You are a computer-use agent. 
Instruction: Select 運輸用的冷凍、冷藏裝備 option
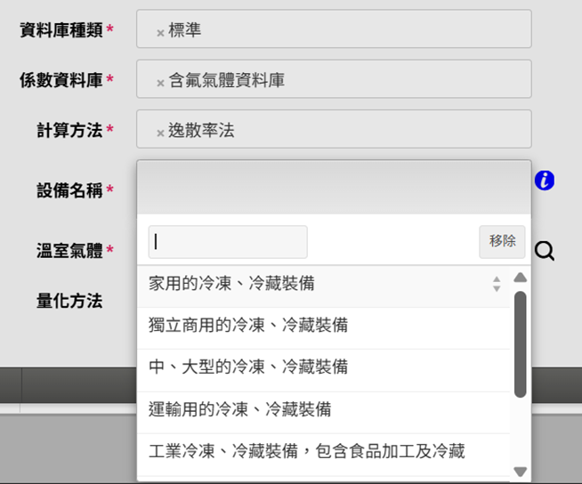[240, 409]
